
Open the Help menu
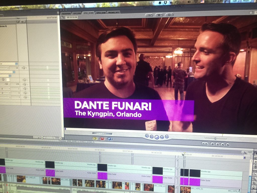tap(25, 8)
